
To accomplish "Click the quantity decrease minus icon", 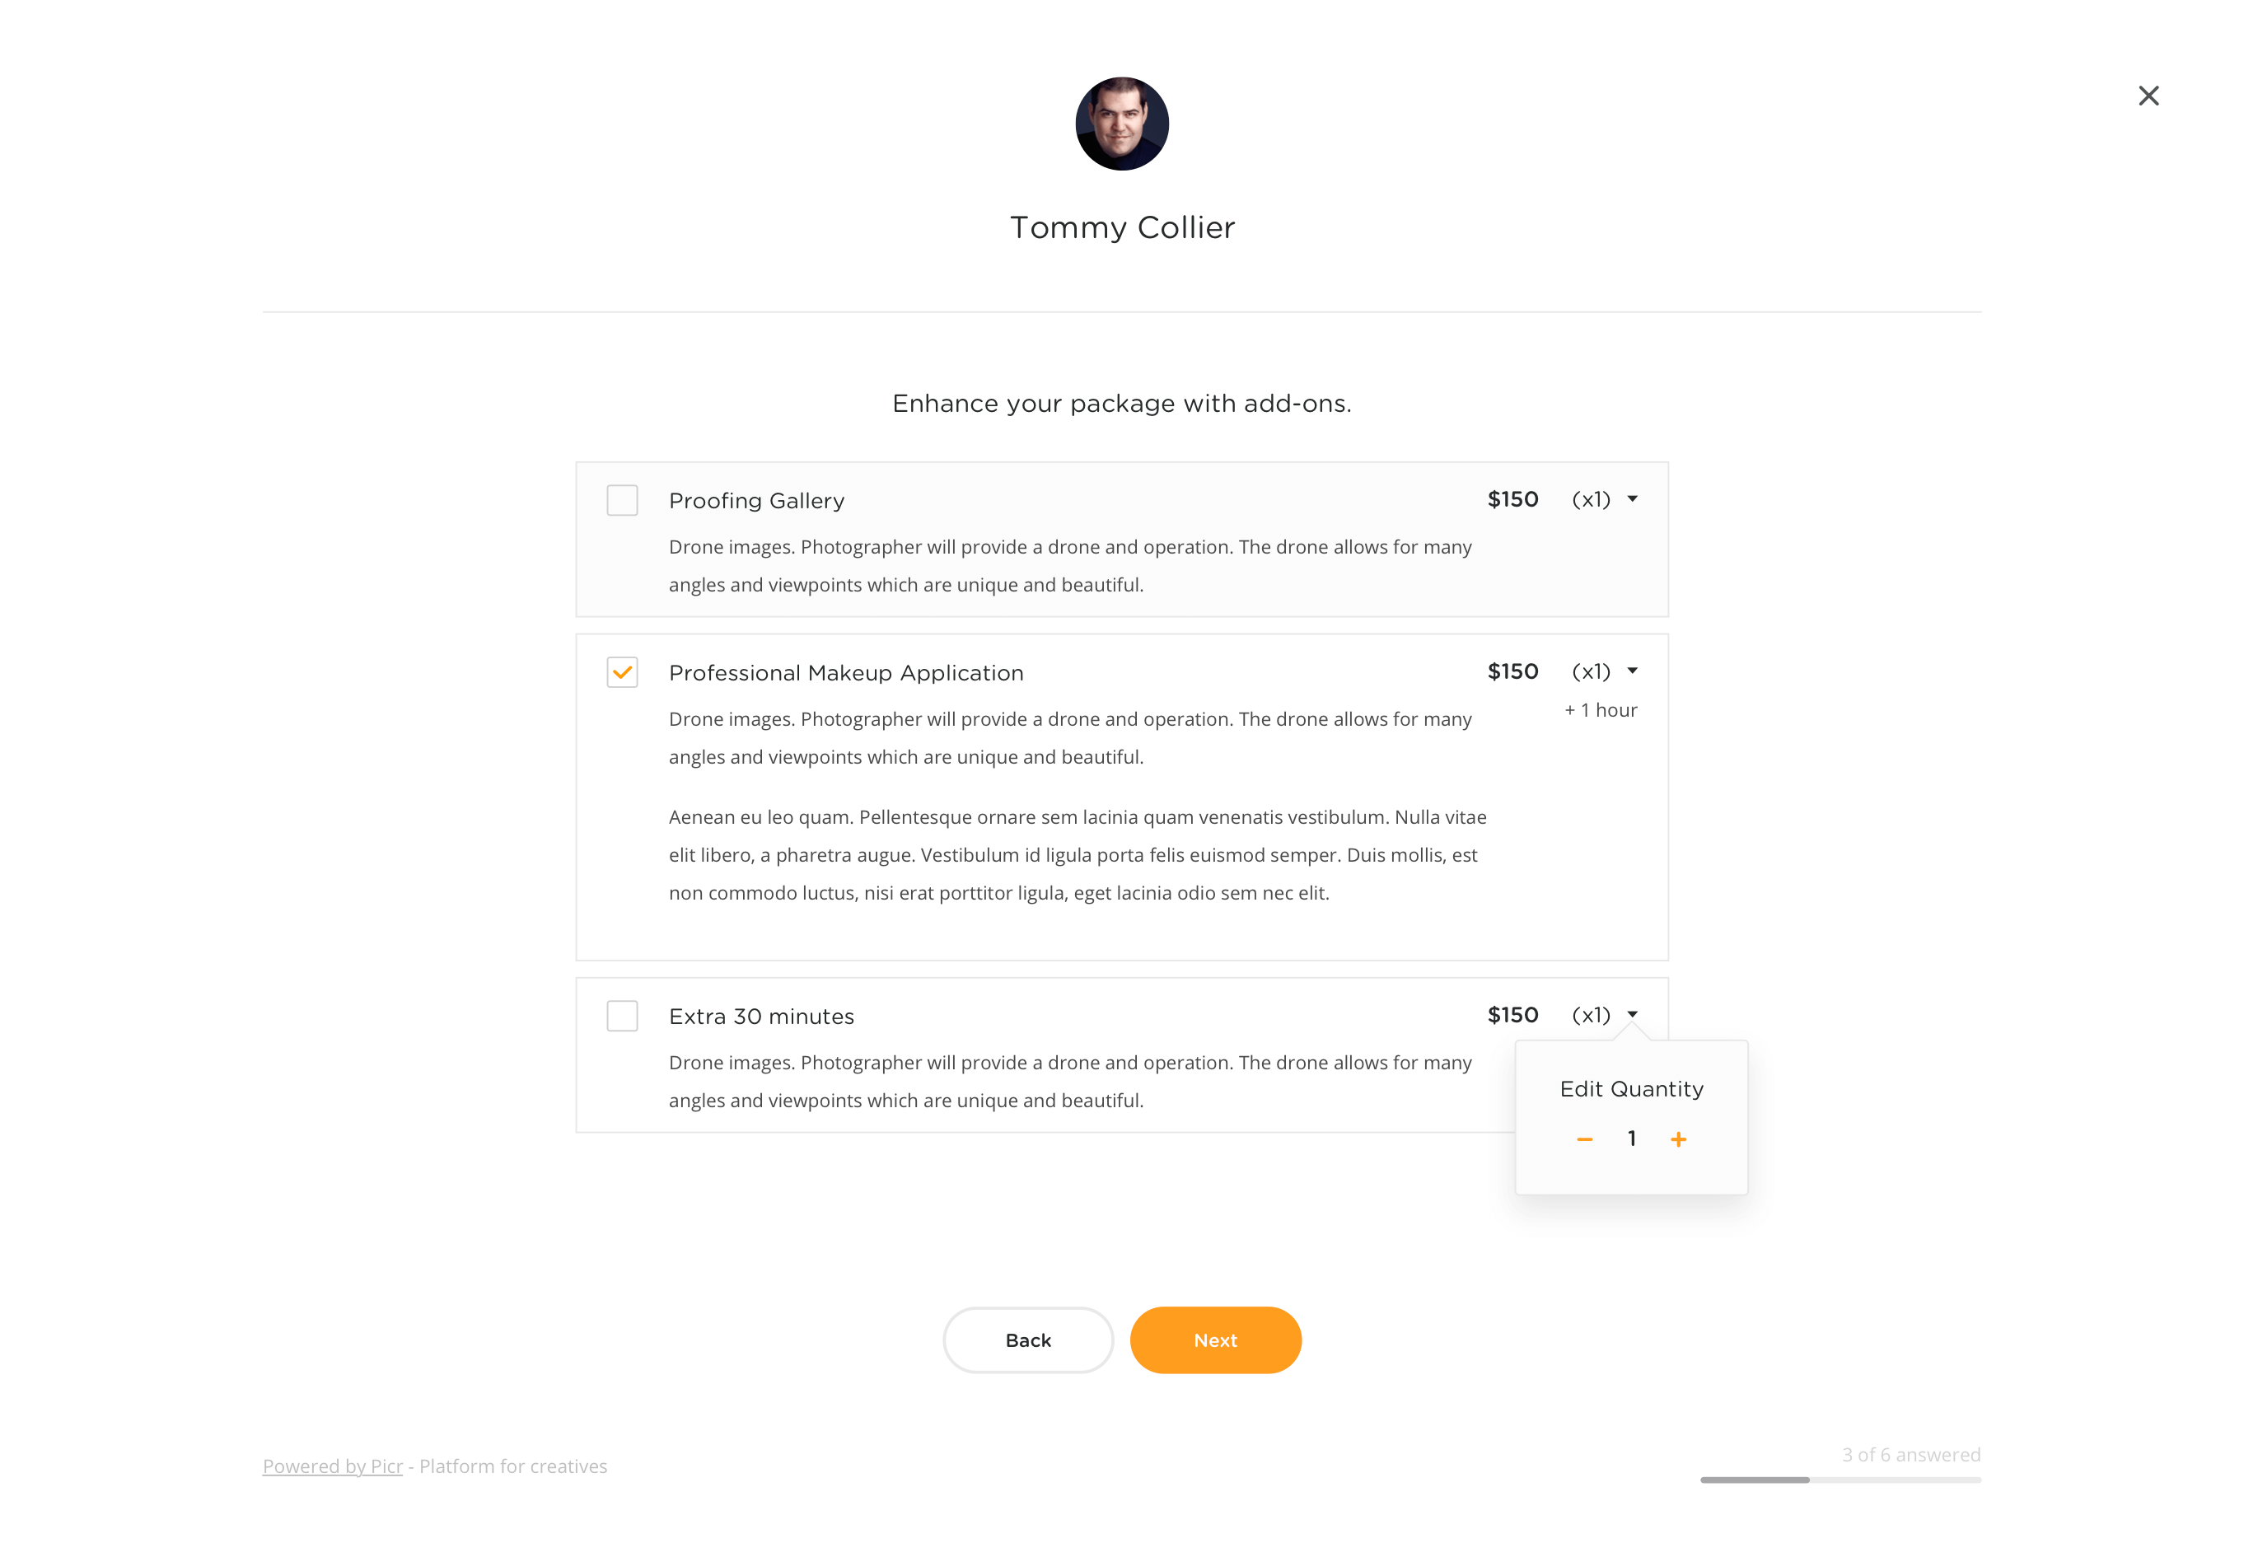I will click(x=1584, y=1139).
